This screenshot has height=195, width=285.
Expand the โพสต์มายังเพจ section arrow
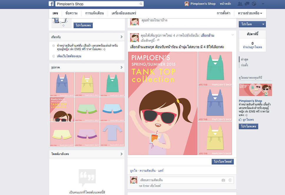point(122,154)
